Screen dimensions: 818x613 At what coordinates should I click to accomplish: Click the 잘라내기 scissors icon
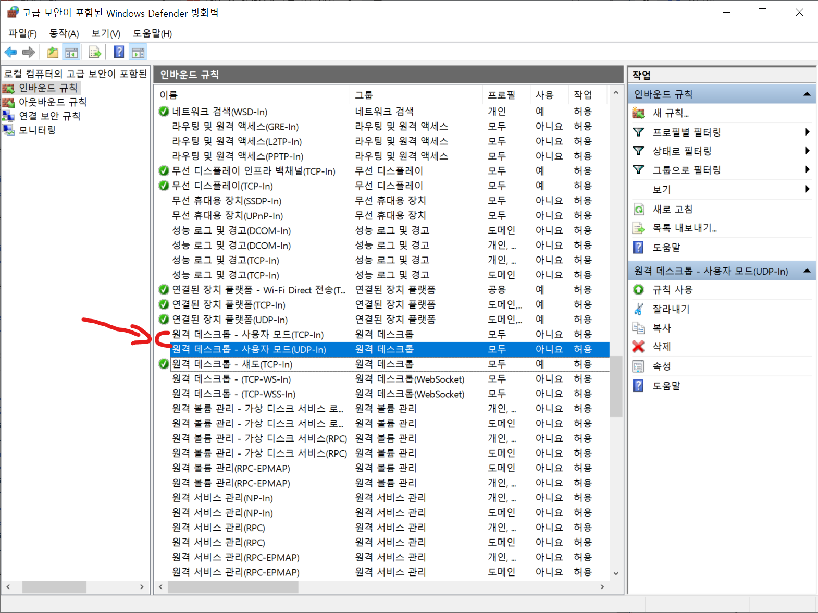pyautogui.click(x=638, y=309)
